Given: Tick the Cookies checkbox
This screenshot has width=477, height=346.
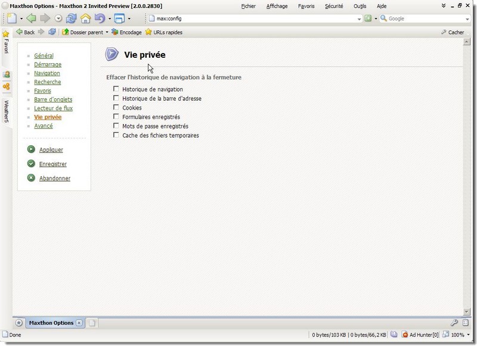Looking at the screenshot, I should coord(116,107).
